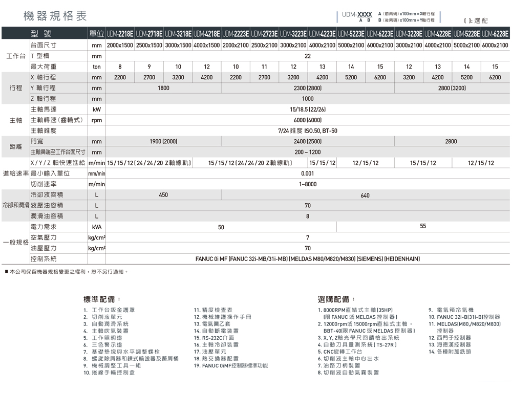Image resolution: width=512 pixels, height=393 pixels.
Task: Click the cutting rate value 1~8000
Action: tap(308, 184)
